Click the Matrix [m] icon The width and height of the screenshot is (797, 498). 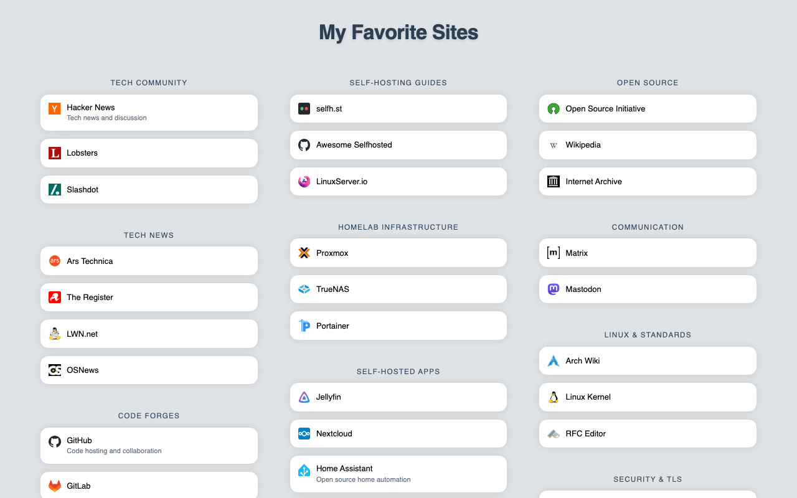[554, 253]
